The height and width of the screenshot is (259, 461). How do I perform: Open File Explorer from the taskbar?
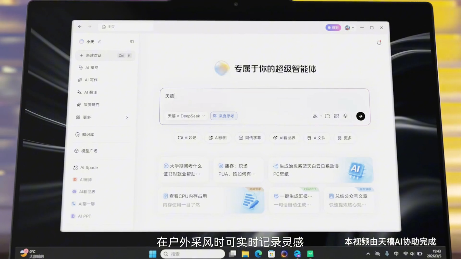(245, 254)
